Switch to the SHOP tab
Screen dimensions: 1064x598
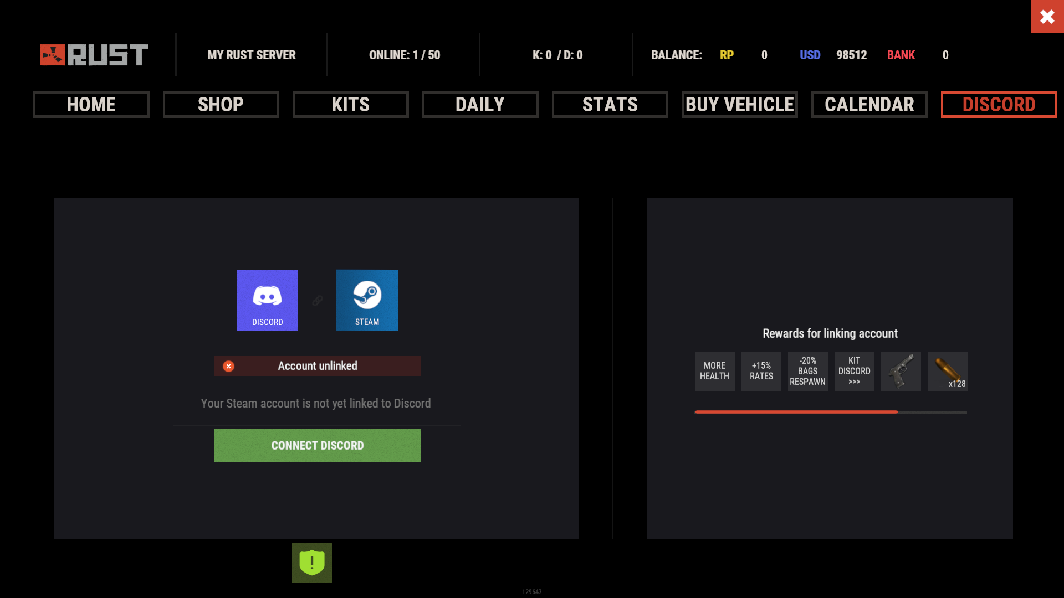(221, 105)
